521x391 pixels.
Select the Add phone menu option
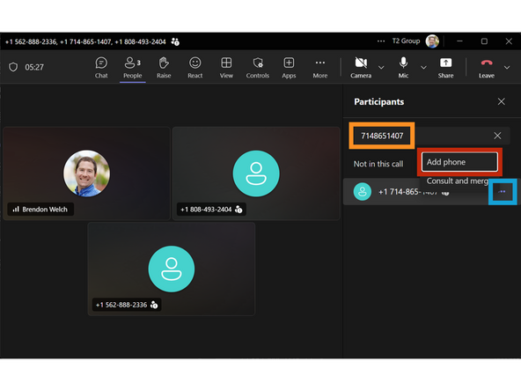(459, 162)
